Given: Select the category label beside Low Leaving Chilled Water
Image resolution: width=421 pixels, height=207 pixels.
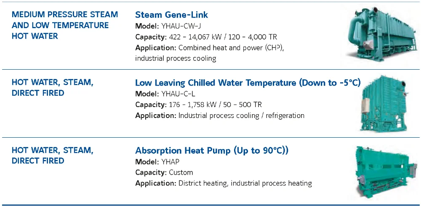Looking at the screenshot, I should pos(52,88).
